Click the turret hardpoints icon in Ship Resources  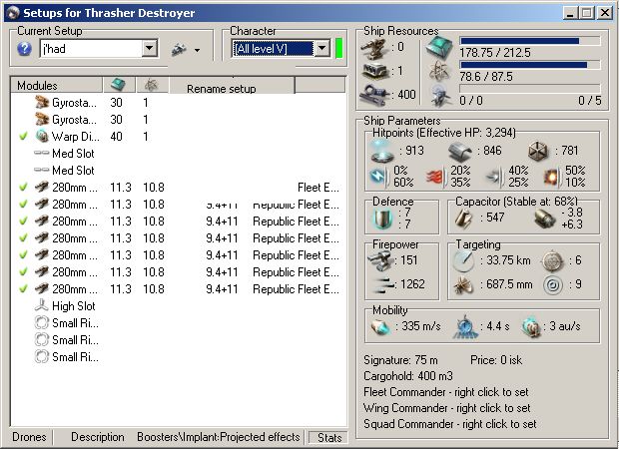375,46
